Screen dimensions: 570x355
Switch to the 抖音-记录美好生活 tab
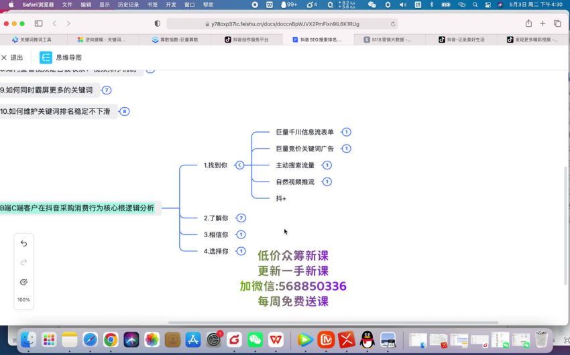(461, 40)
